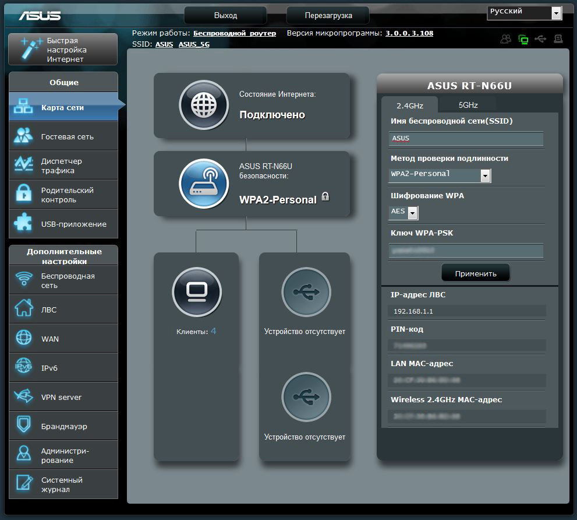Viewport: 577px width, 520px height.
Task: Click the LAN IP address 192.168.1.1 field
Action: [466, 311]
